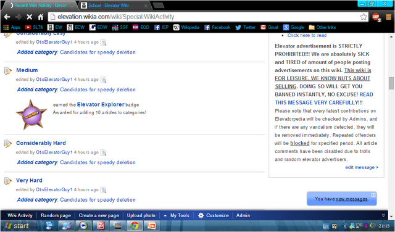Open the Apps bookmarks shortcut
The width and height of the screenshot is (395, 232).
[x=12, y=27]
